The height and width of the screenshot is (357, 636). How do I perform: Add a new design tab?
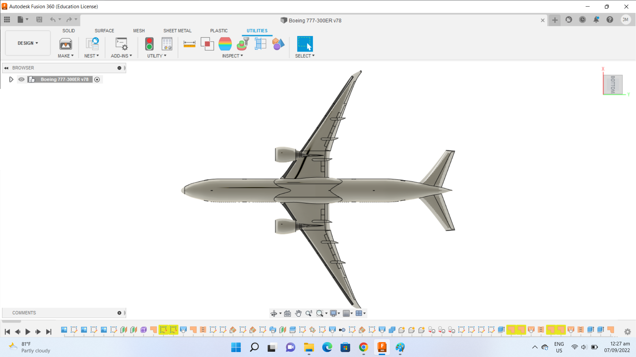pyautogui.click(x=555, y=20)
